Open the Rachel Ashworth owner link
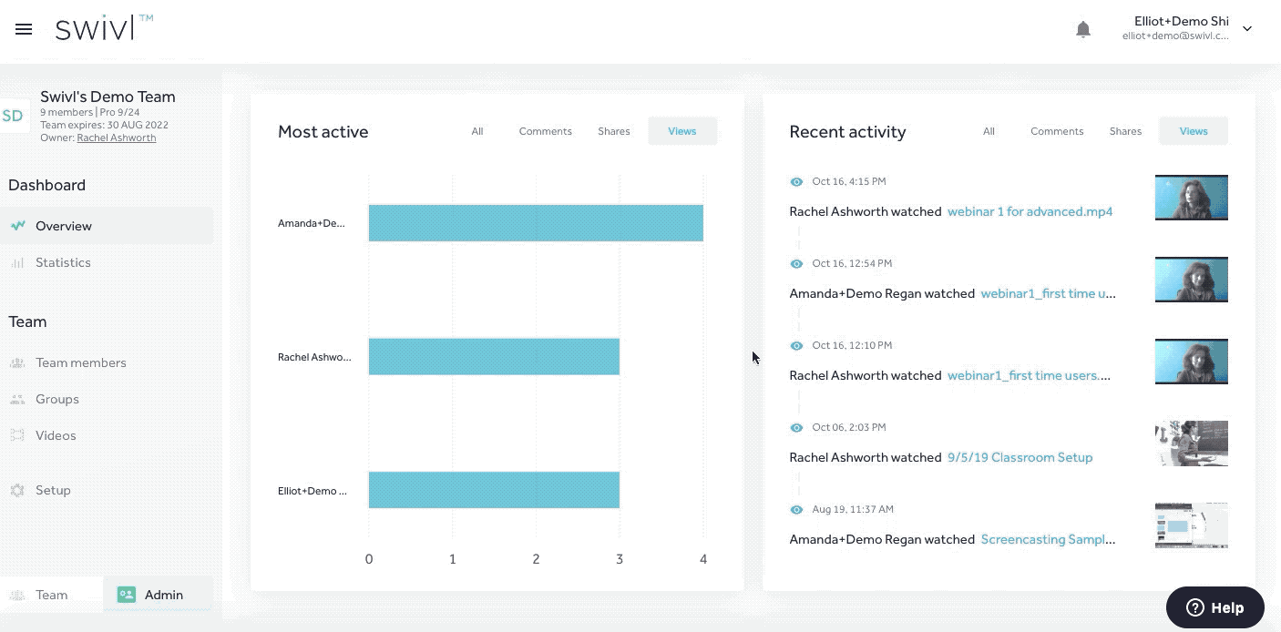 116,138
